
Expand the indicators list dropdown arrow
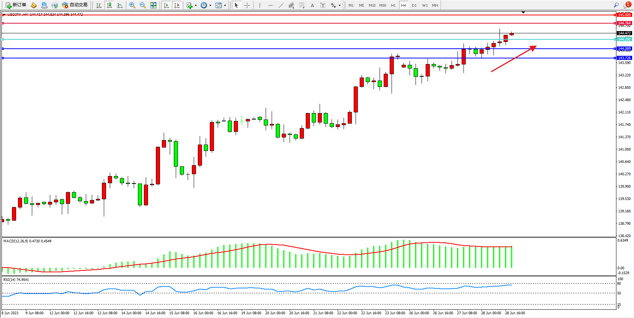pos(196,5)
